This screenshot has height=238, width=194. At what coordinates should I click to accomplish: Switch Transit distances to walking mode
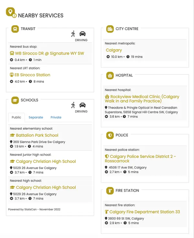pyautogui.click(x=73, y=34)
